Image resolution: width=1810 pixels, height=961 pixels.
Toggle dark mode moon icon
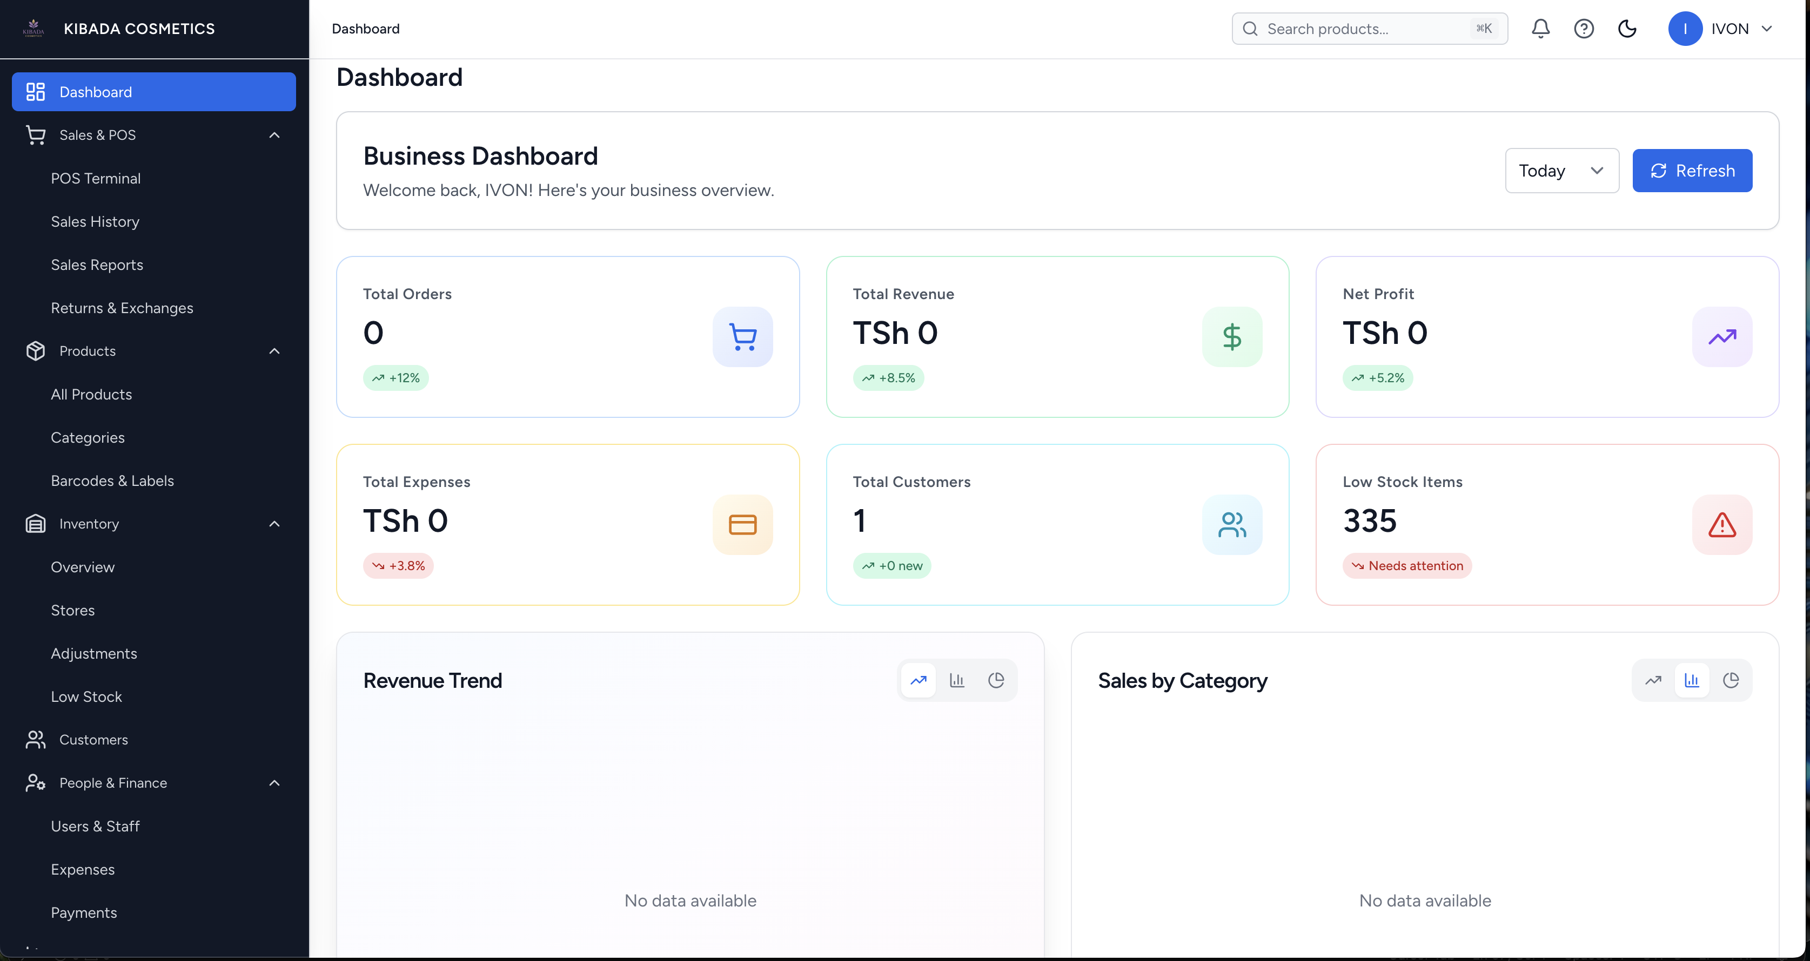click(x=1627, y=29)
